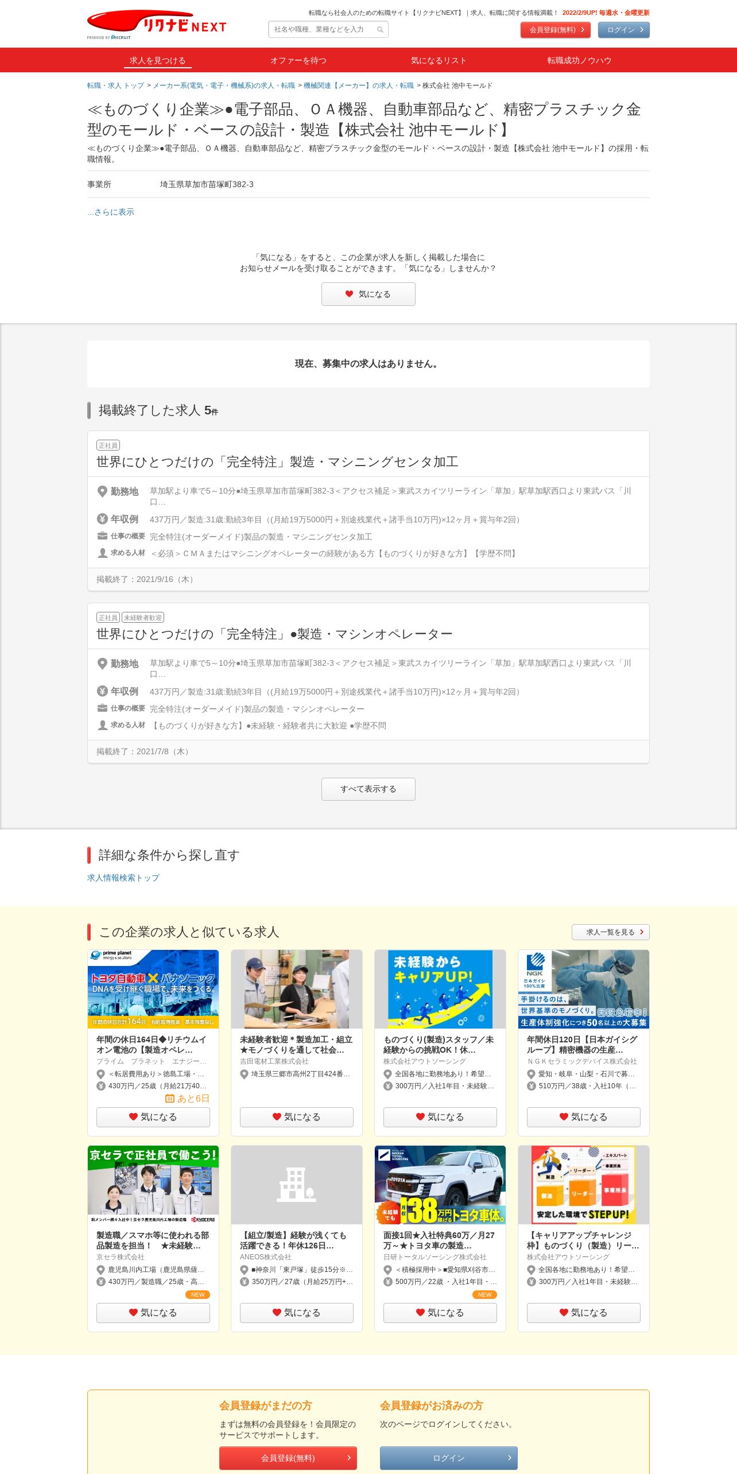The height and width of the screenshot is (1474, 737).
Task: Favorite the 日研トータルソーシング job with 気になる
Action: click(440, 1313)
